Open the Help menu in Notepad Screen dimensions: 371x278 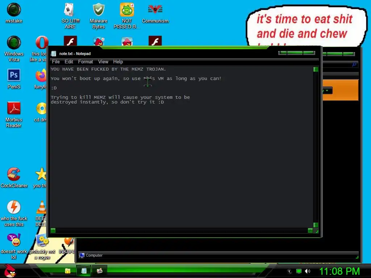(118, 62)
